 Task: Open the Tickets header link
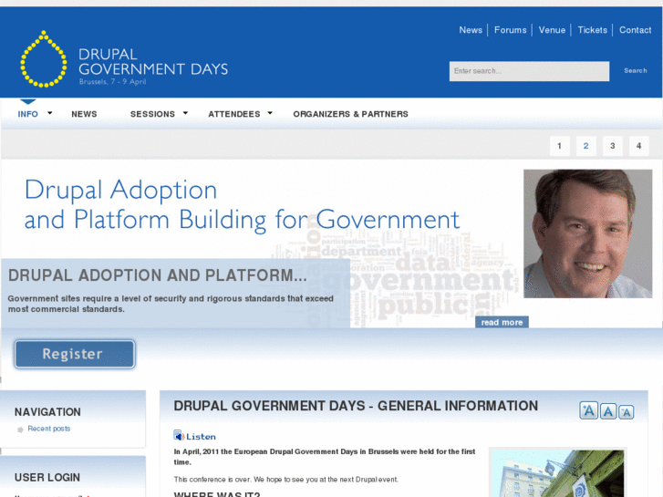[593, 30]
